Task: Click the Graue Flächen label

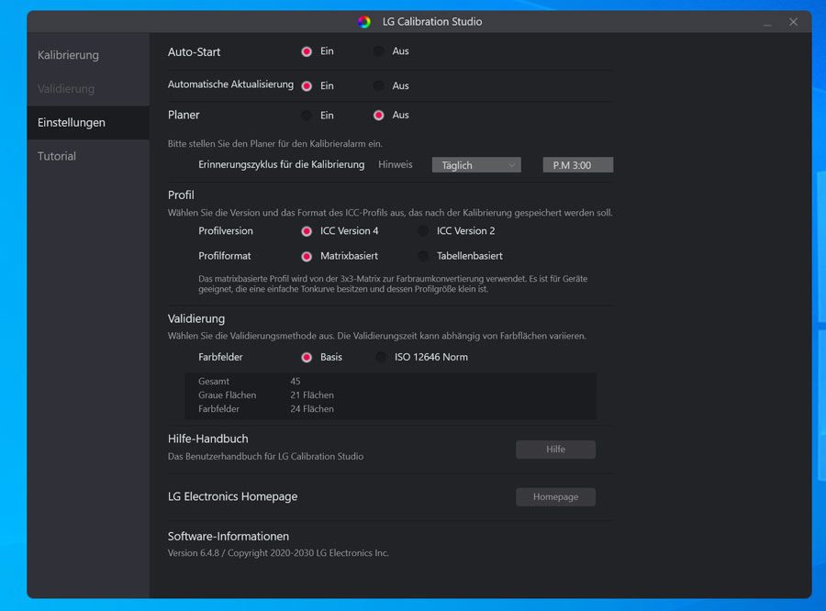Action: [227, 395]
